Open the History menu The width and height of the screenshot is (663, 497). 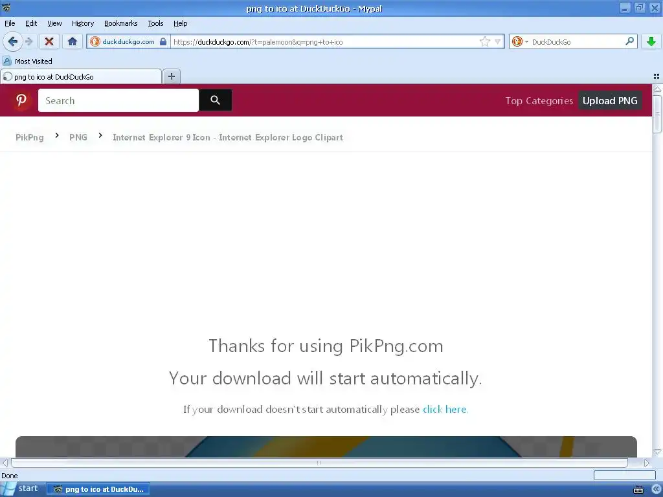click(x=82, y=24)
